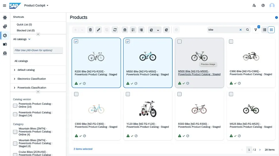Click the delete (trash) toolbar icon
Screen dimensions: 279x156
click(90, 30)
